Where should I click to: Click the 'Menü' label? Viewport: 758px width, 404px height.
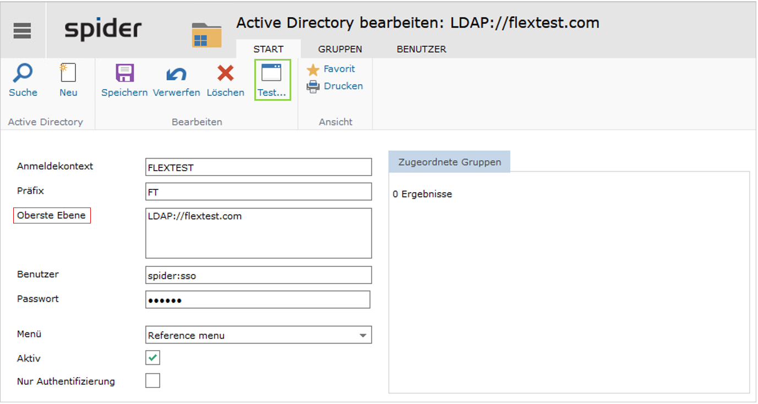(x=29, y=334)
